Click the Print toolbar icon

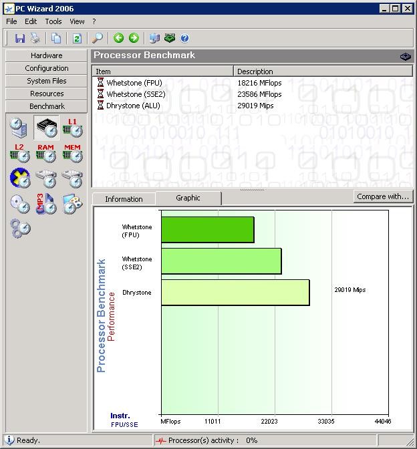[35, 38]
